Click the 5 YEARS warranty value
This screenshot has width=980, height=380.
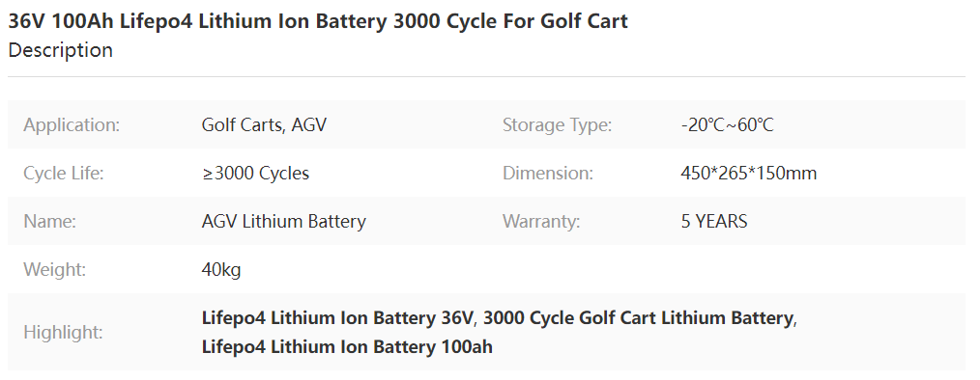point(714,222)
